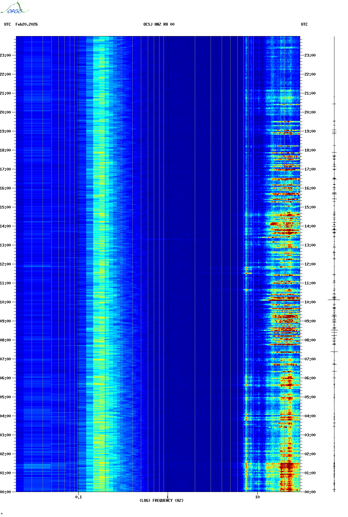Click the 21:00 label on right axis

click(310, 93)
